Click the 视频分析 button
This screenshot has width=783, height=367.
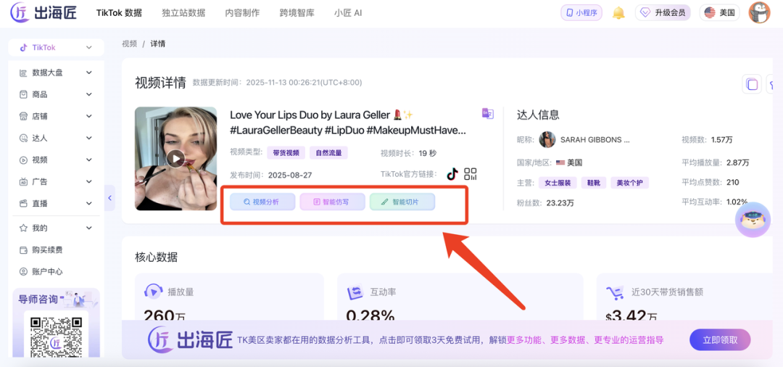click(x=262, y=202)
